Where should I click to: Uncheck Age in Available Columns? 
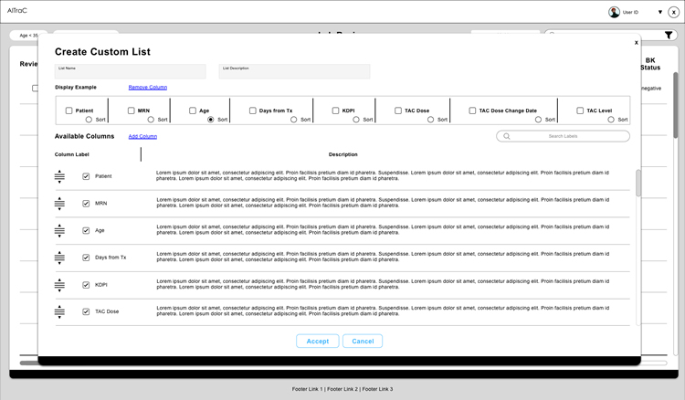coord(86,230)
